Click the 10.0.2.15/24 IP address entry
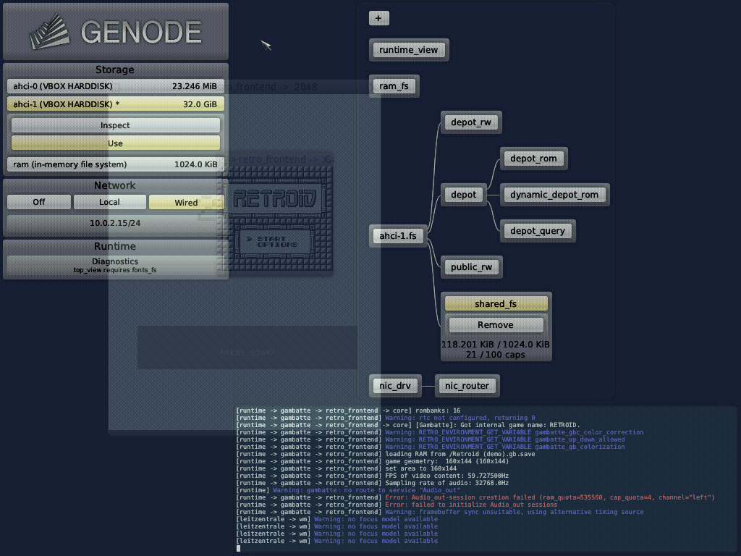Screen dimensions: 741x556 click(x=115, y=223)
